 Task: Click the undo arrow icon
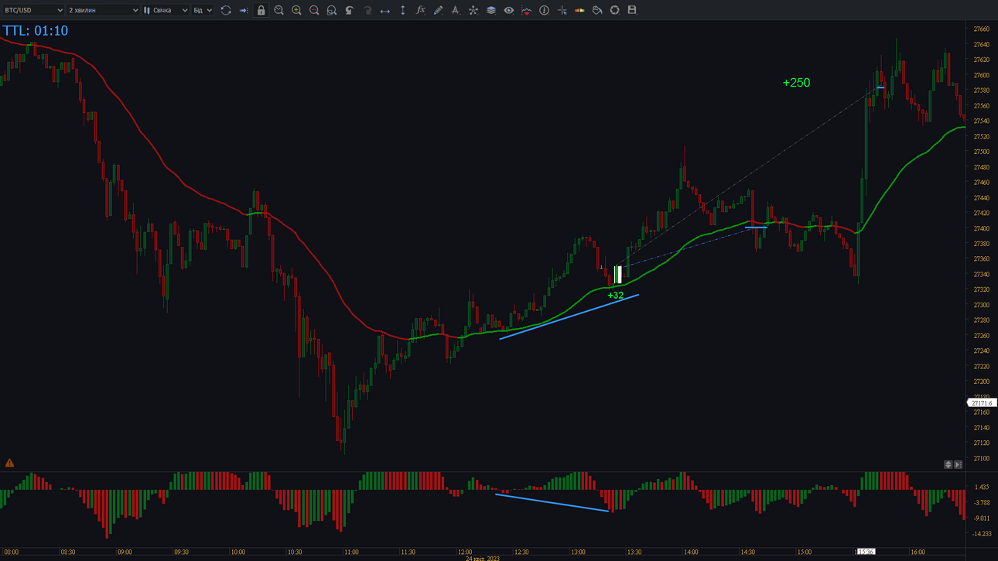point(350,10)
